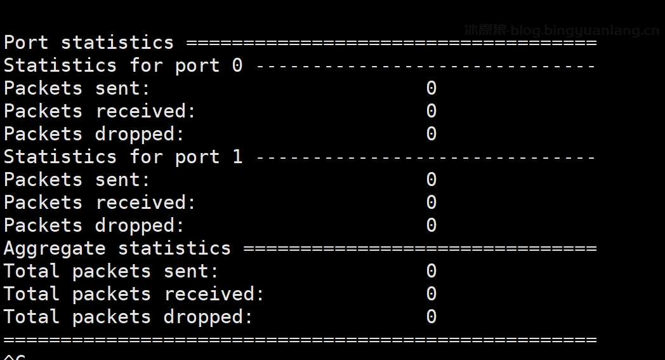Select "Packets sent:" label under port 1
665x360 pixels.
coord(77,180)
